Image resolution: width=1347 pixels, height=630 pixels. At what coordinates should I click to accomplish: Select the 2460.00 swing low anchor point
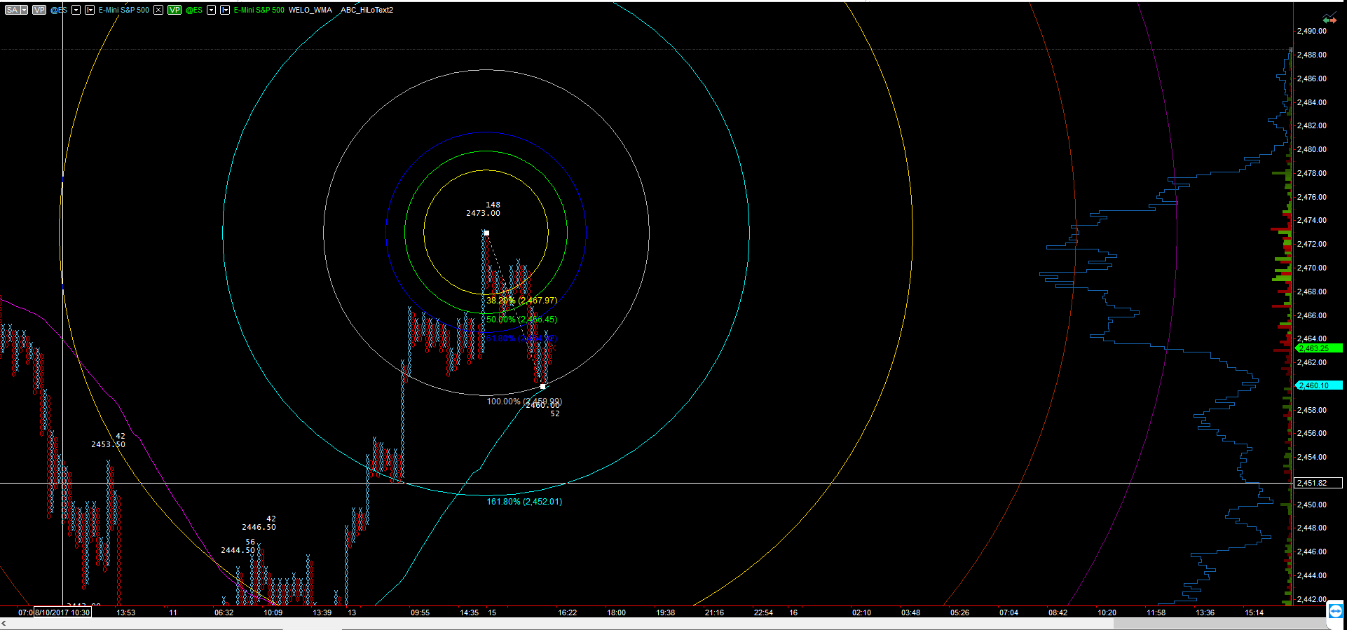coord(542,386)
